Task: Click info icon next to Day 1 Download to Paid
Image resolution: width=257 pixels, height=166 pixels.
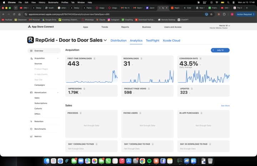Action: coord(96,144)
